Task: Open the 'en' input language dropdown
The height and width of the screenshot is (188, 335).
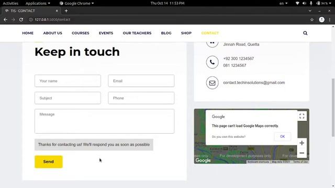Action: (x=283, y=3)
